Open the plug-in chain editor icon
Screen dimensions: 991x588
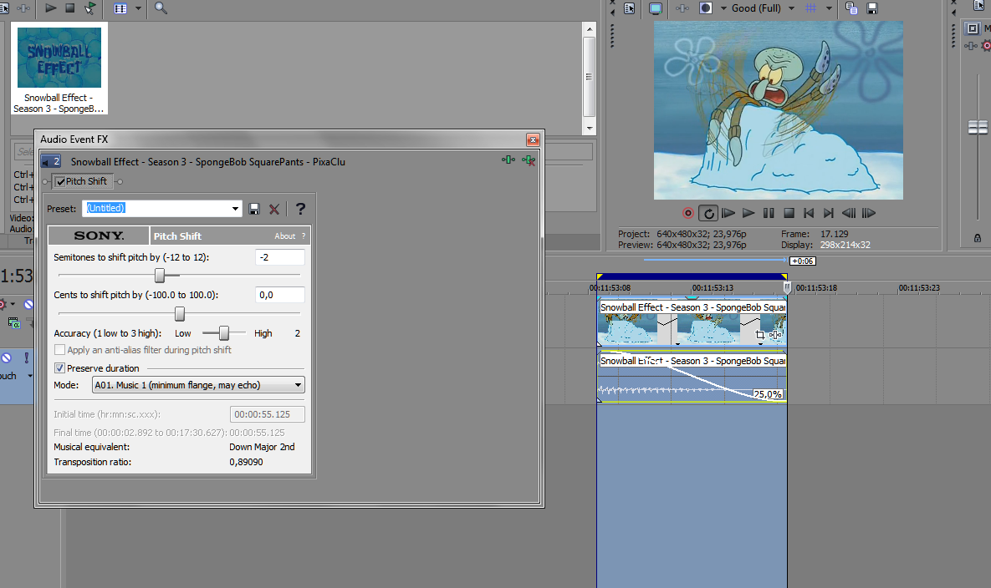(508, 160)
